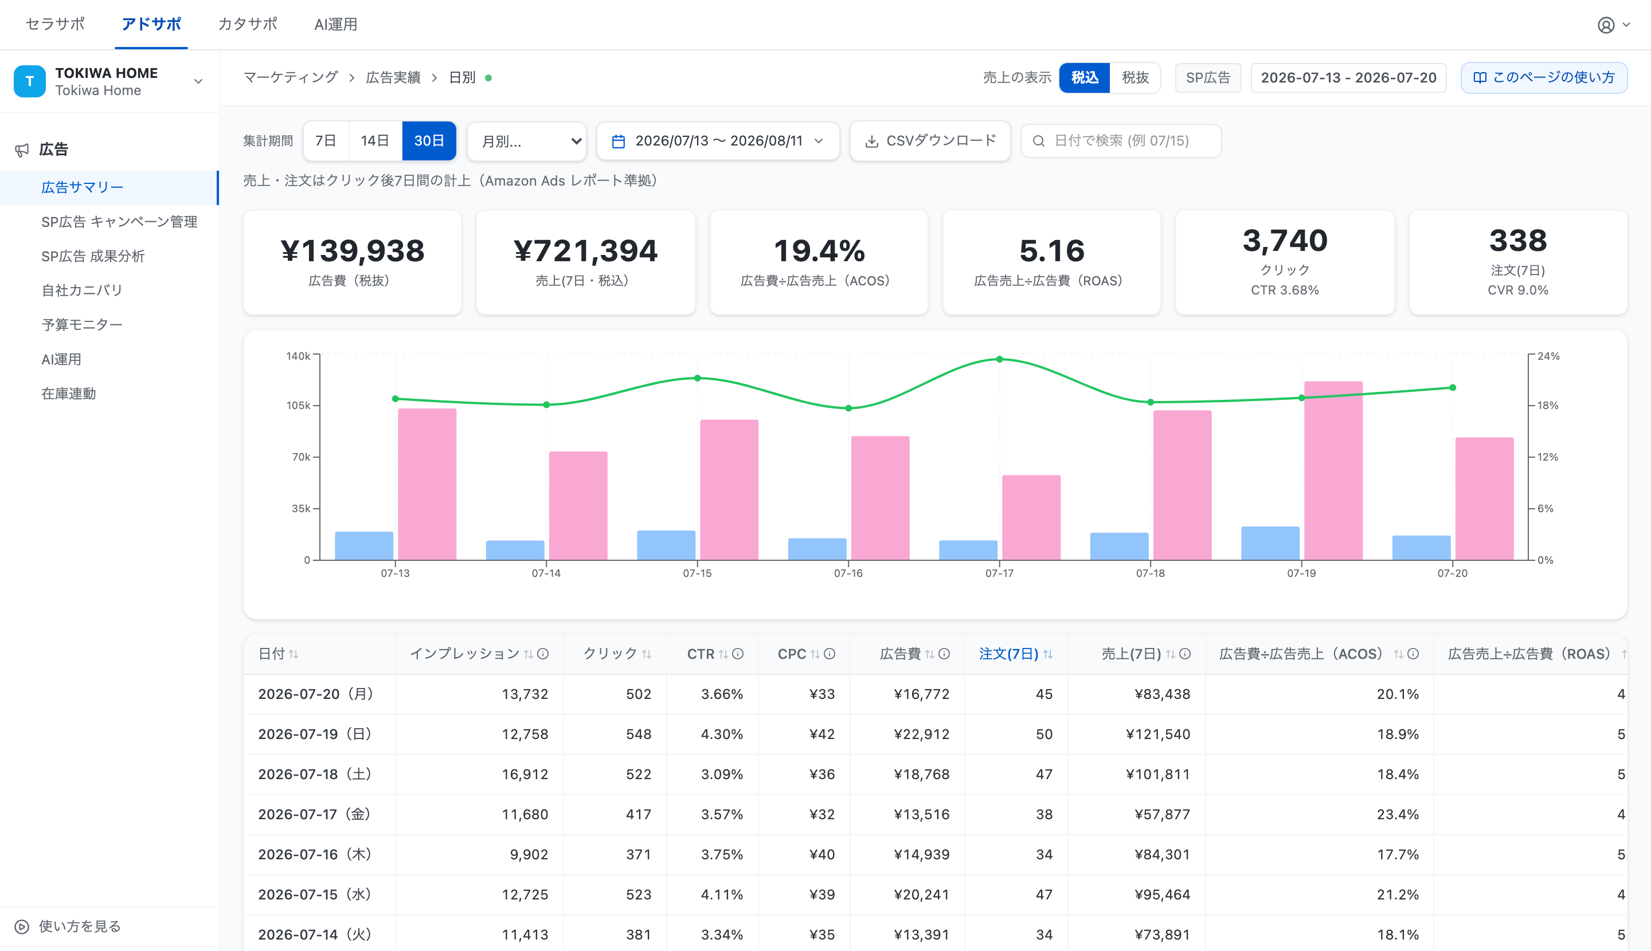Open the 月別... month dropdown
The width and height of the screenshot is (1651, 951).
point(527,141)
